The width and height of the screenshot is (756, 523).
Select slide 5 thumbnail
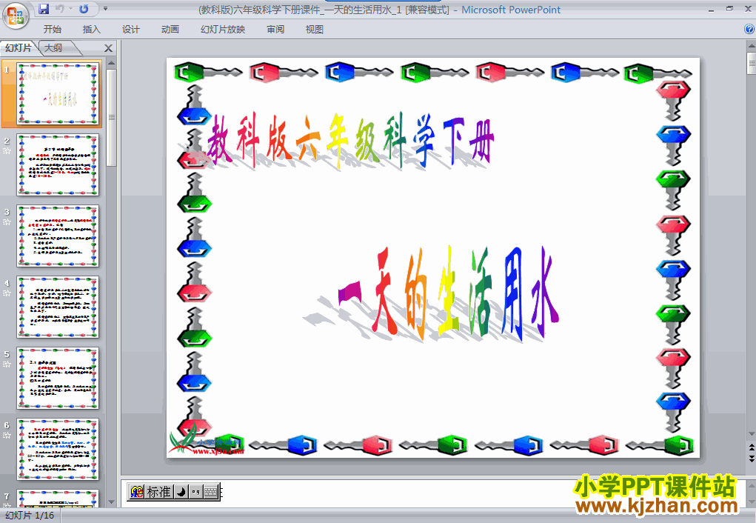tap(58, 379)
